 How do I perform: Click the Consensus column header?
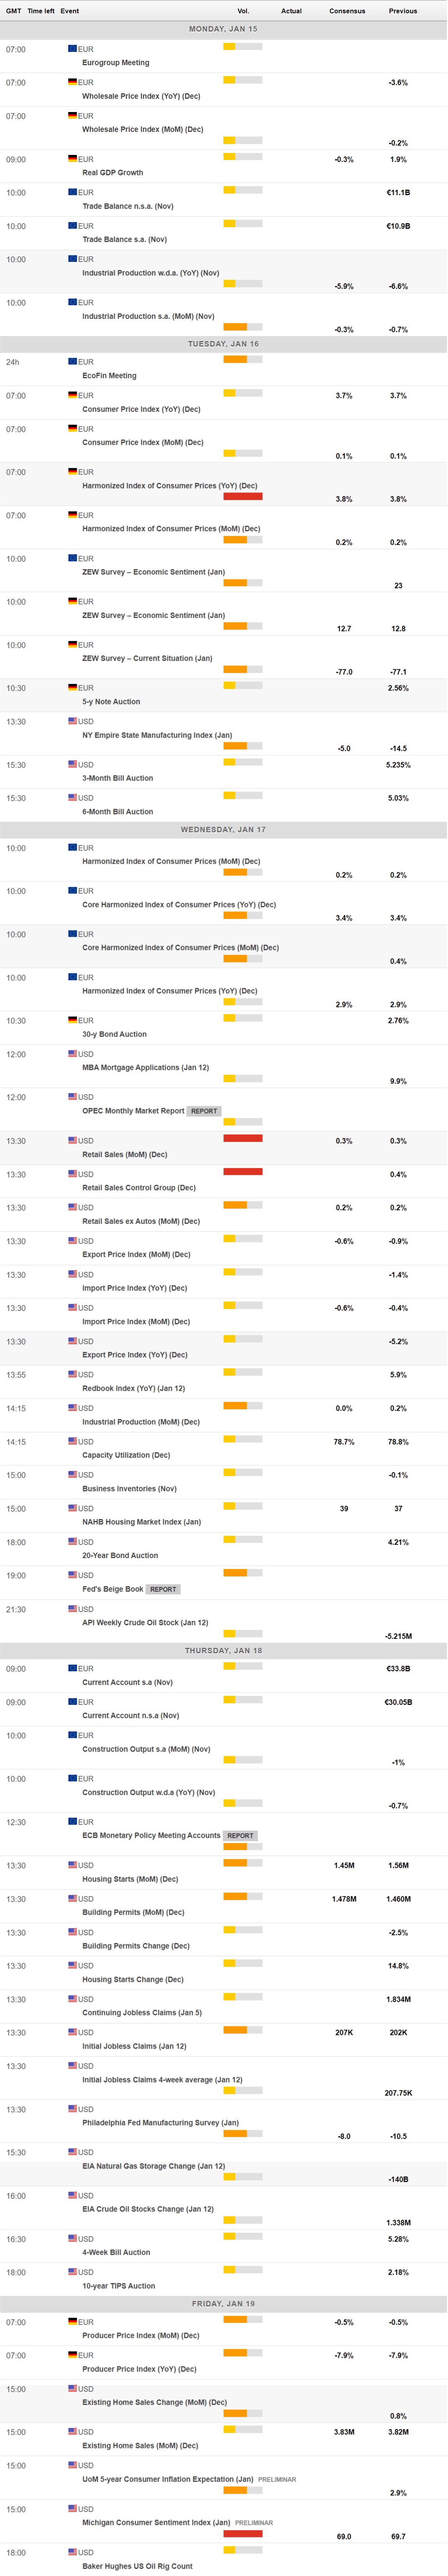pyautogui.click(x=347, y=11)
